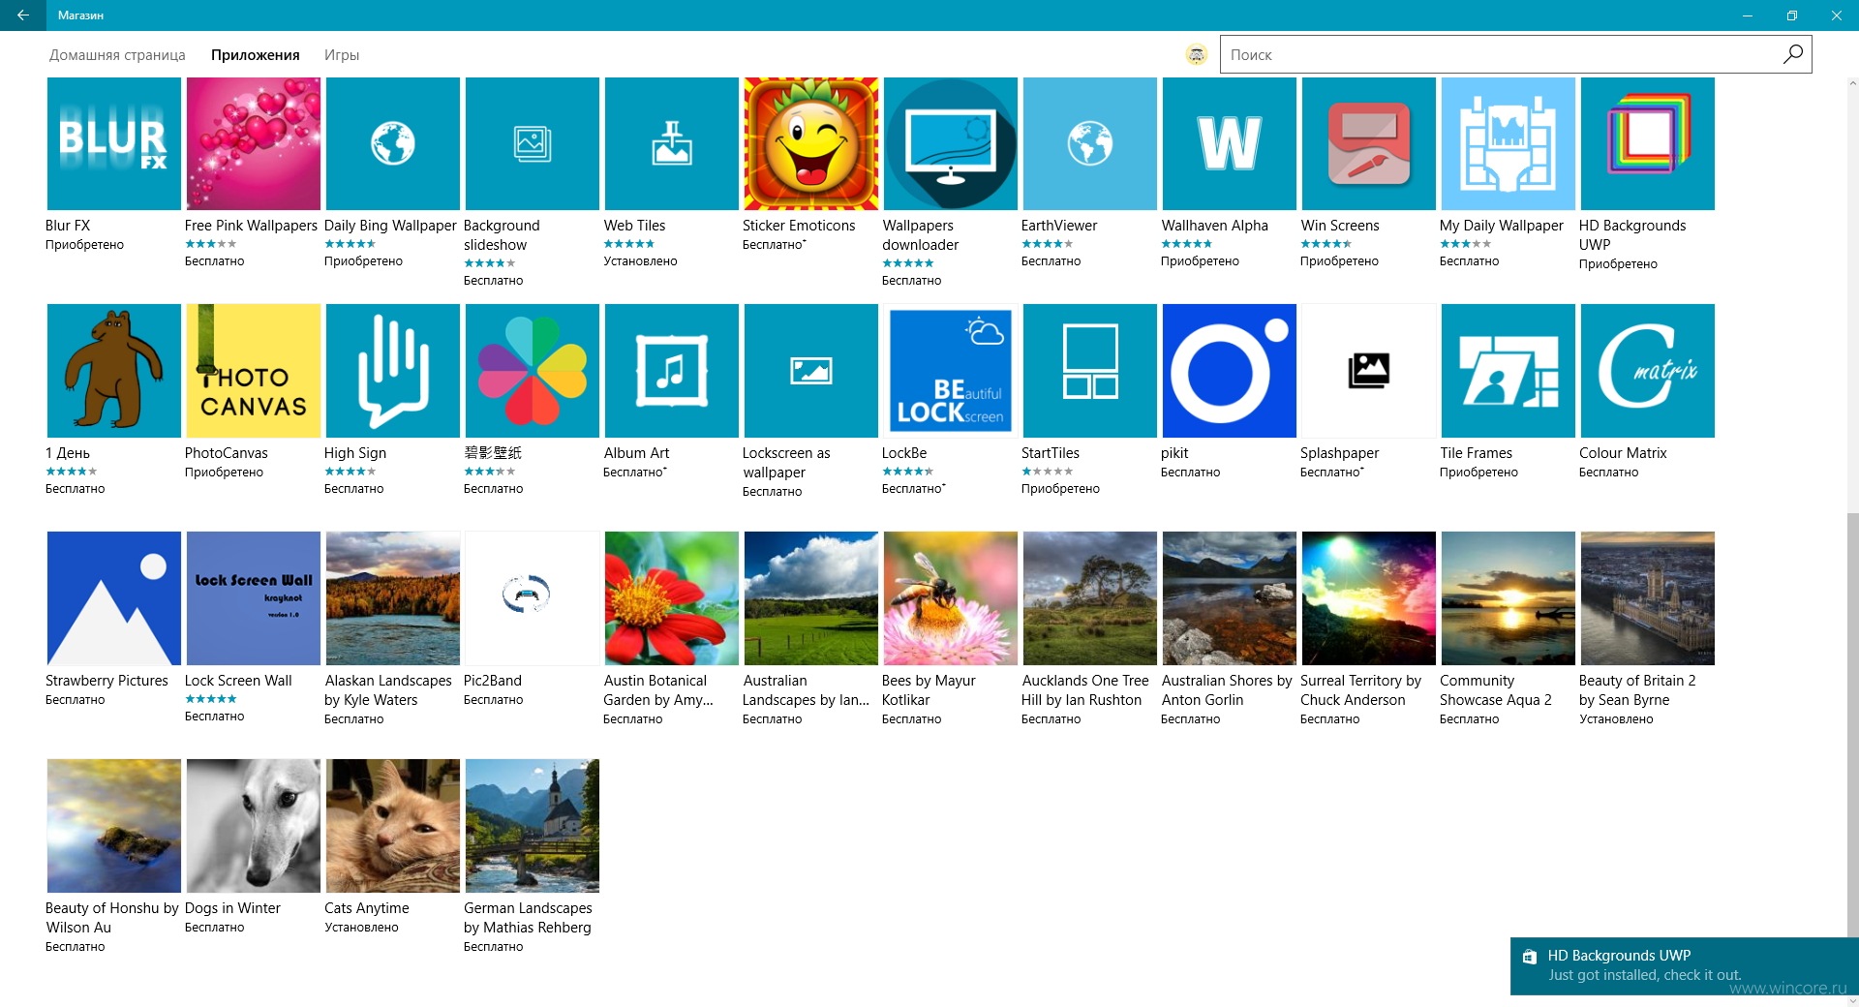Open the 碧影壁纸 colorful flower icon
The height and width of the screenshot is (1007, 1859).
point(533,371)
